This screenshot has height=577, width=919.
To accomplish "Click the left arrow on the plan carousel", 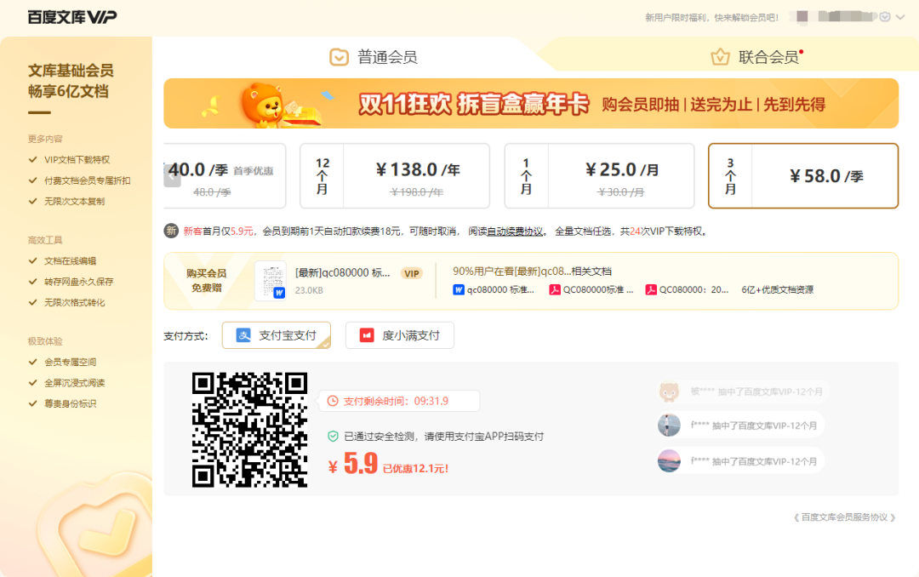I will (x=172, y=175).
